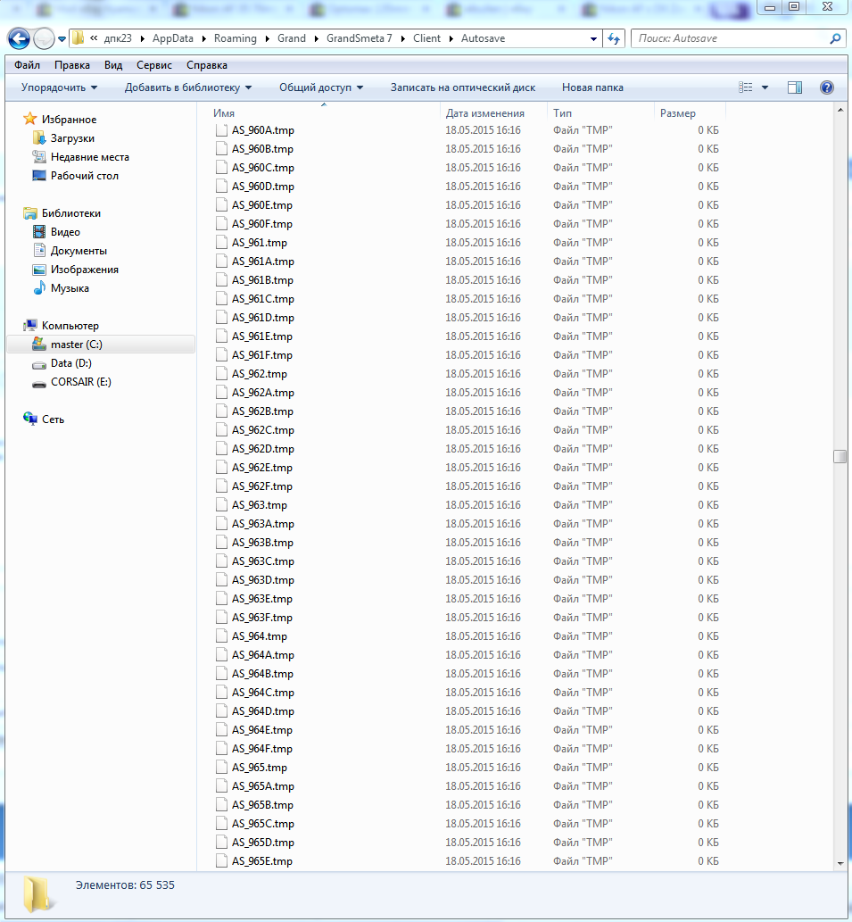Click the blue help question icon
The width and height of the screenshot is (852, 922).
tap(827, 87)
